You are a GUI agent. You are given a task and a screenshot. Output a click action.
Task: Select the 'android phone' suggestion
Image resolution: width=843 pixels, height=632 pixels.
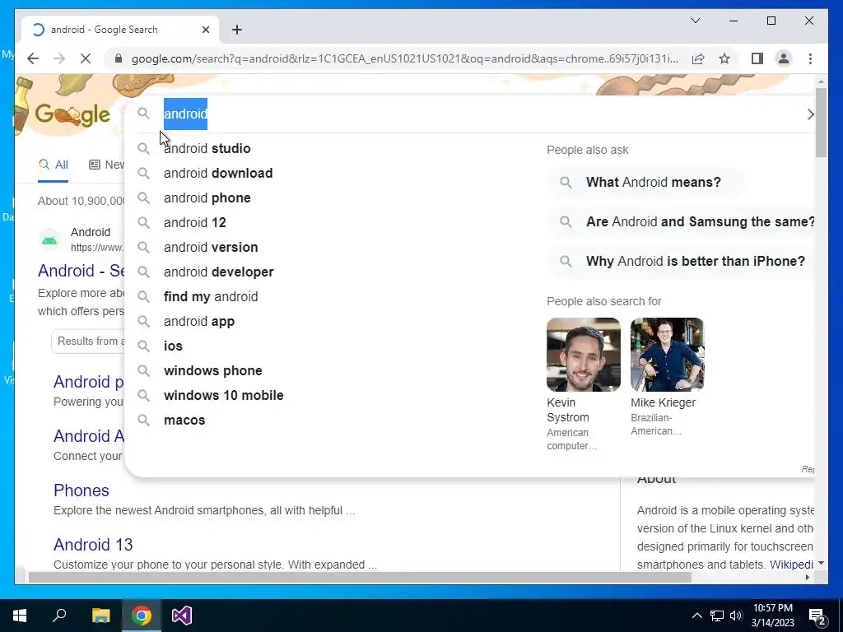[x=207, y=197]
